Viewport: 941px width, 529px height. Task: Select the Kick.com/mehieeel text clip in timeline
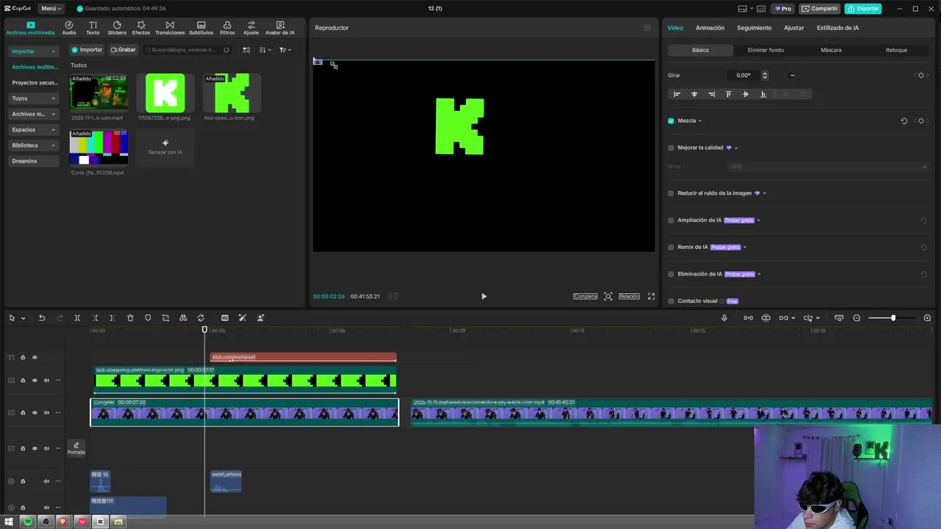[x=304, y=357]
